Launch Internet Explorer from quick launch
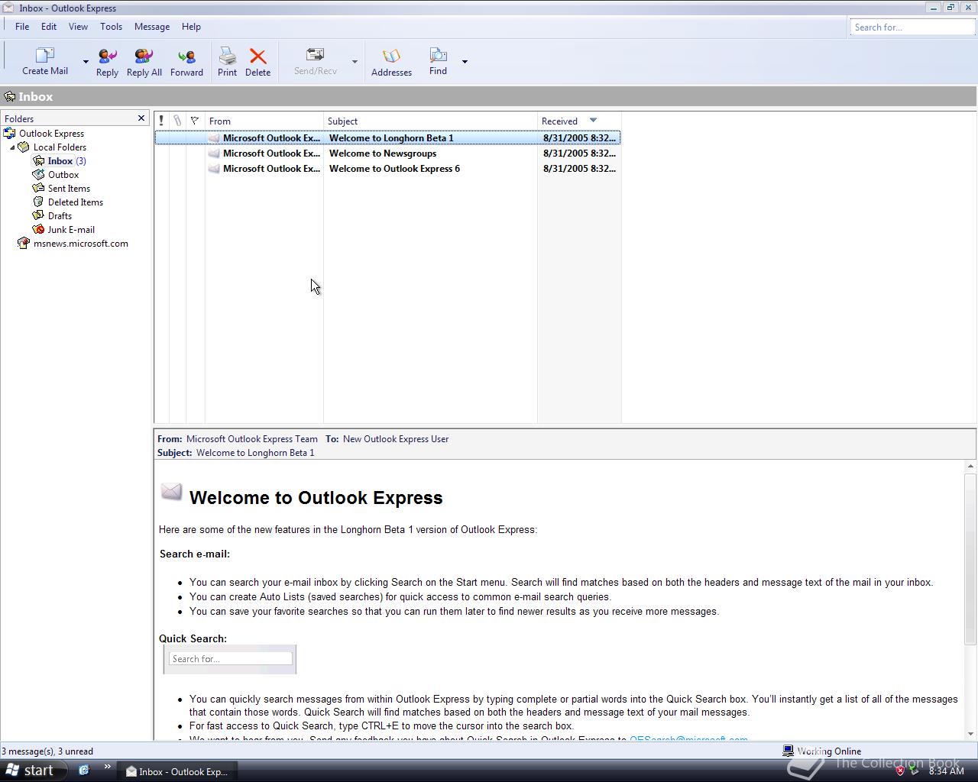This screenshot has width=978, height=782. click(84, 771)
